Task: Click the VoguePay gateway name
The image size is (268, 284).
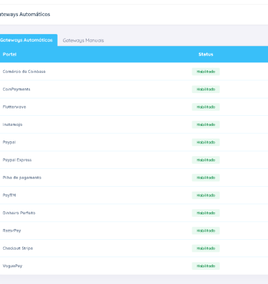Action: tap(13, 266)
